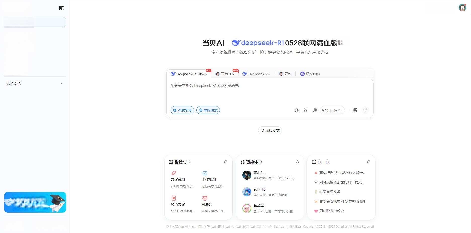
Task: Refresh the 帮我写 card
Action: (x=226, y=162)
